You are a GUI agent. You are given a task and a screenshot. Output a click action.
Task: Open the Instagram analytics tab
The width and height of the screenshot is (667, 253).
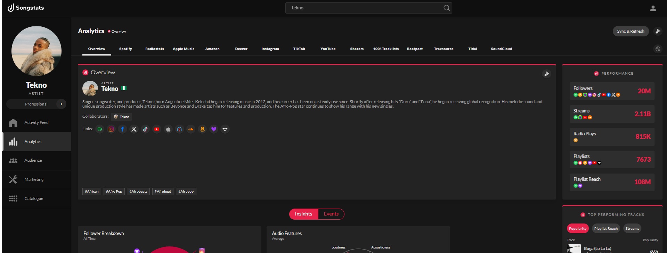coord(270,49)
